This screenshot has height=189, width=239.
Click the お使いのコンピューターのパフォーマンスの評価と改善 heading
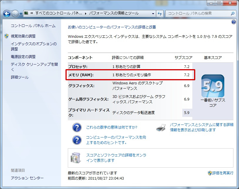(x=112, y=27)
